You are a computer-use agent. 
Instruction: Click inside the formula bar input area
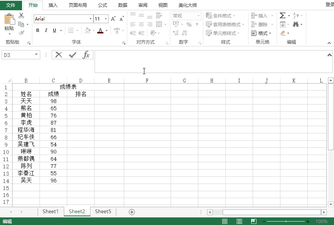[x=213, y=62]
